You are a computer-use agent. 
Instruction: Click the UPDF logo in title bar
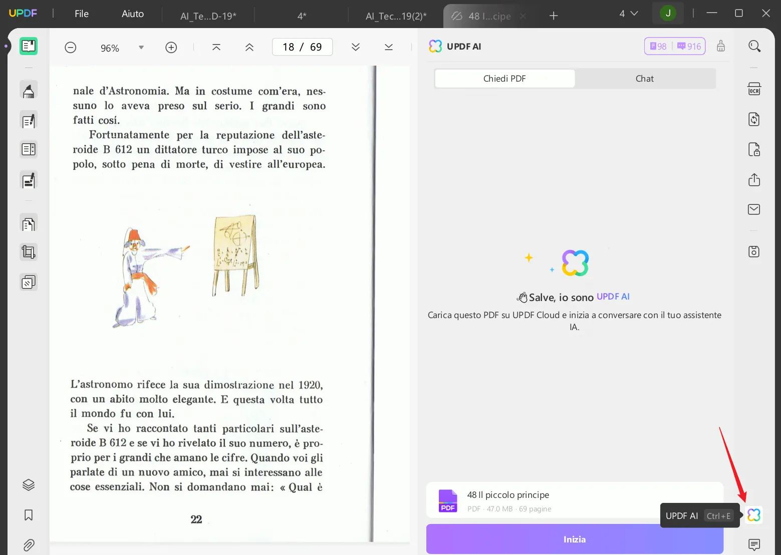(x=23, y=13)
